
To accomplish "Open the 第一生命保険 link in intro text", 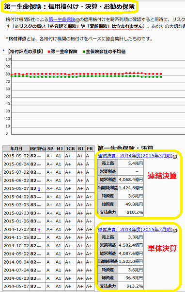I will pos(62,19).
